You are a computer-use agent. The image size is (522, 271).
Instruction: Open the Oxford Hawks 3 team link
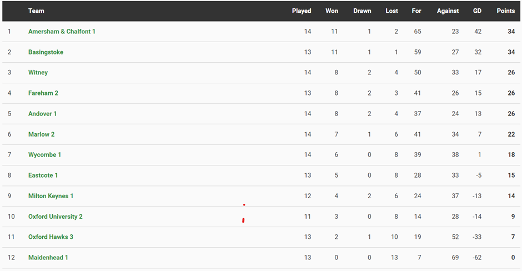[51, 237]
